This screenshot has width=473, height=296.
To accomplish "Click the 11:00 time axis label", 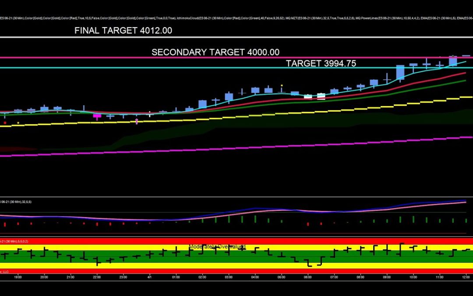I will coord(440,277).
